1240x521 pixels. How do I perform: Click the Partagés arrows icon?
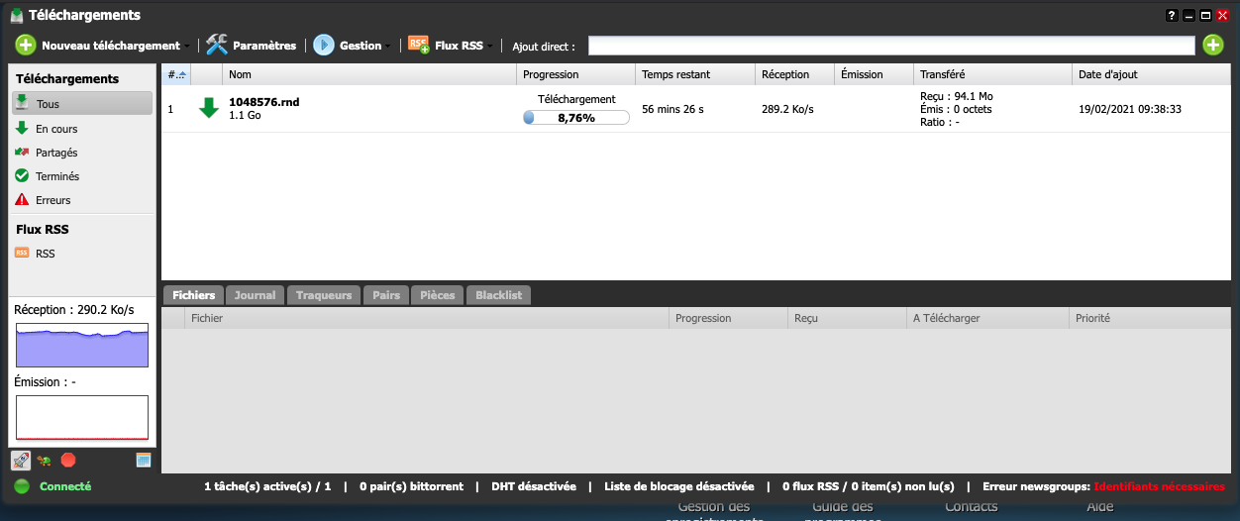point(22,152)
